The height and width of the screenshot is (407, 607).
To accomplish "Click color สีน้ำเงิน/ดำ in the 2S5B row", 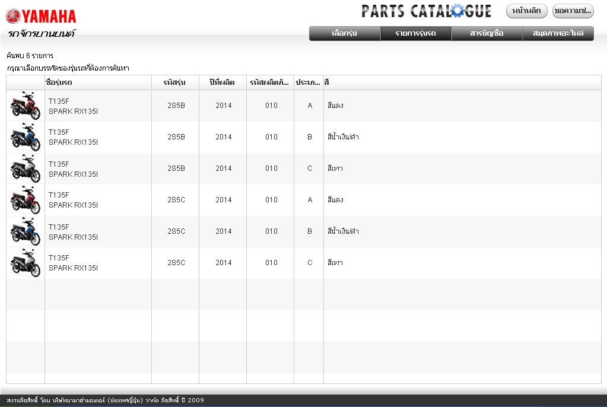I will click(343, 136).
